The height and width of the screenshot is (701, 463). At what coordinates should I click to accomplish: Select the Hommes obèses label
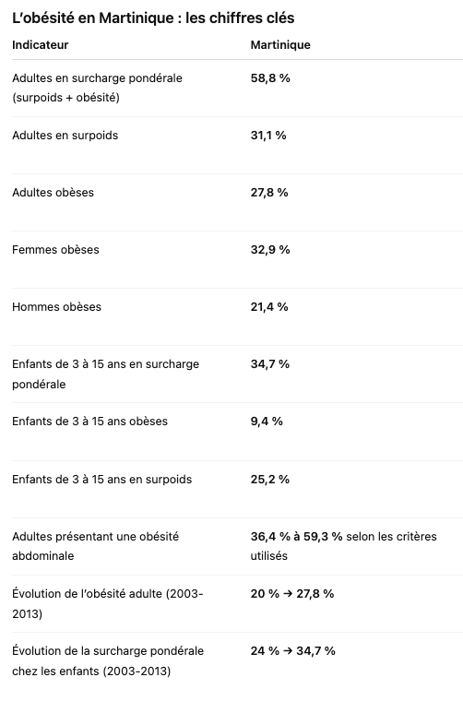pos(56,306)
